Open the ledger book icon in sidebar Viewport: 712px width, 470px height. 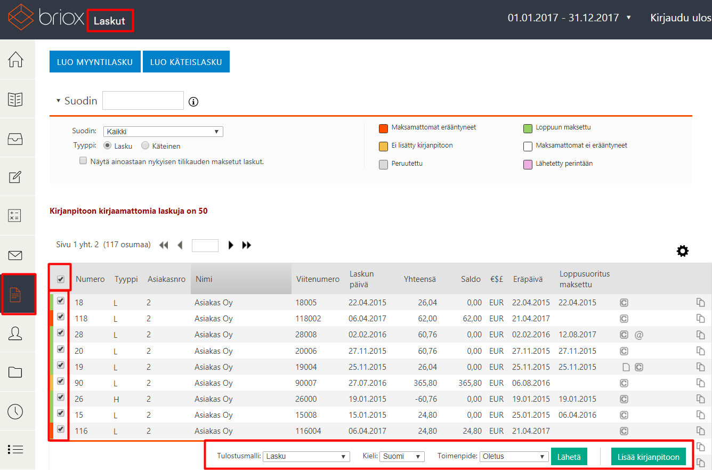point(15,99)
